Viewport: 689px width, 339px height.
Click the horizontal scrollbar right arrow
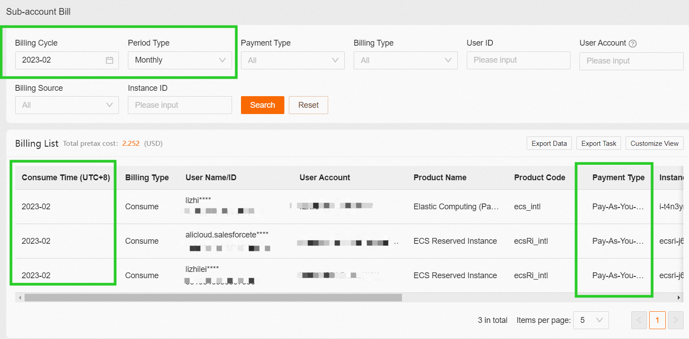click(x=679, y=297)
